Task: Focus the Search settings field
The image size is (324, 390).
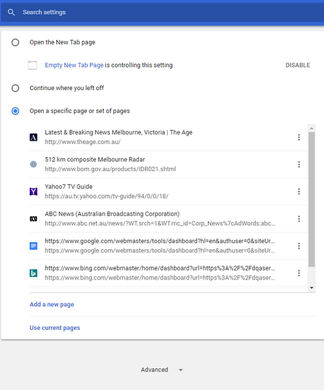Action: coord(162,12)
